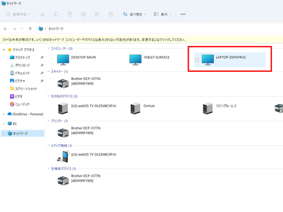Collapse the 多機能デバイス (1) group
Viewport: 283px width, 212px height.
[x=48, y=168]
